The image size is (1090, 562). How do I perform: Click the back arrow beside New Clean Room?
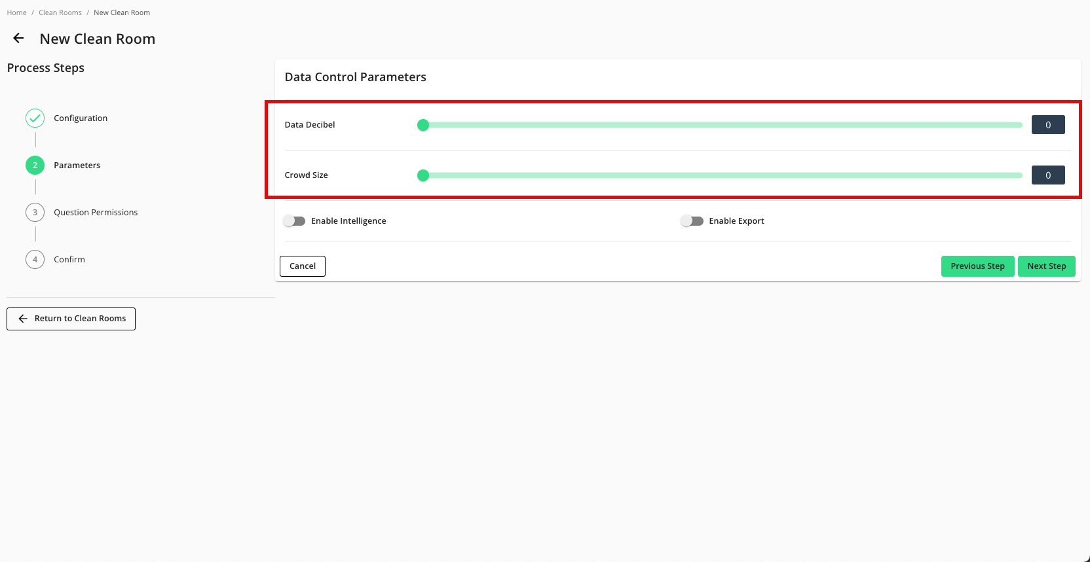(x=18, y=39)
